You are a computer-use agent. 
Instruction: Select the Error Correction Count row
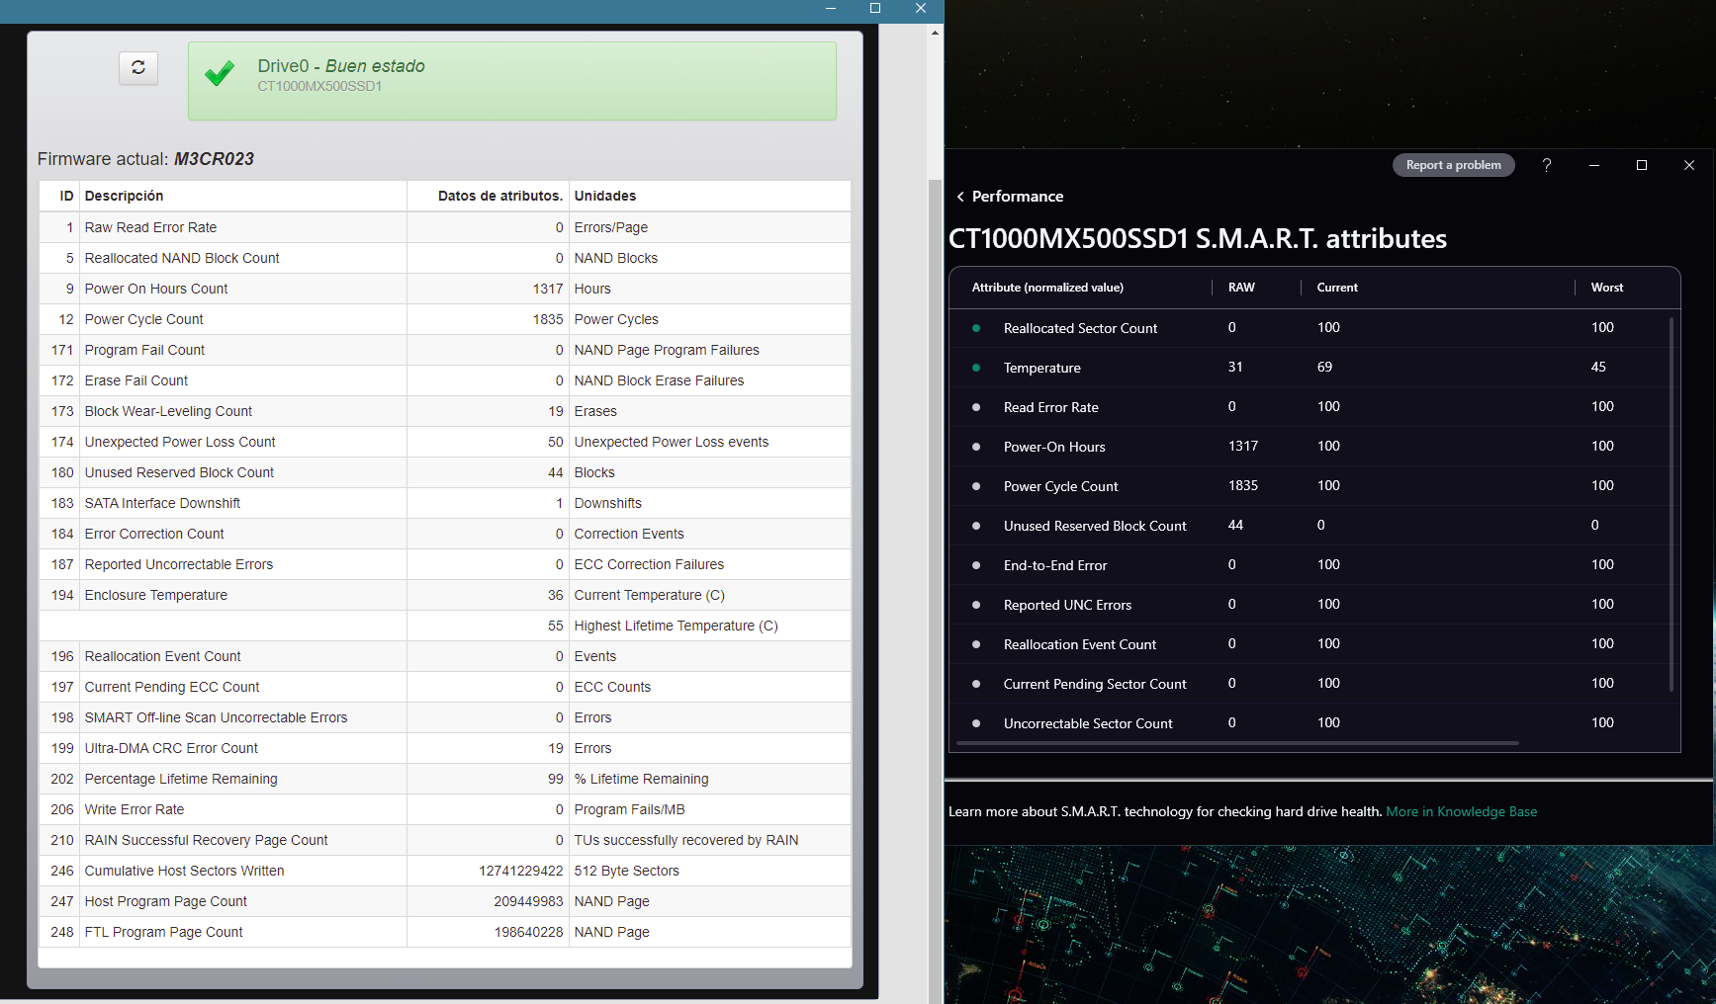445,534
